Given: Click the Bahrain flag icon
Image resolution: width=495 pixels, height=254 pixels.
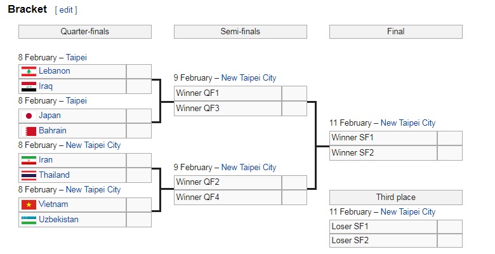Looking at the screenshot, I should tap(29, 131).
